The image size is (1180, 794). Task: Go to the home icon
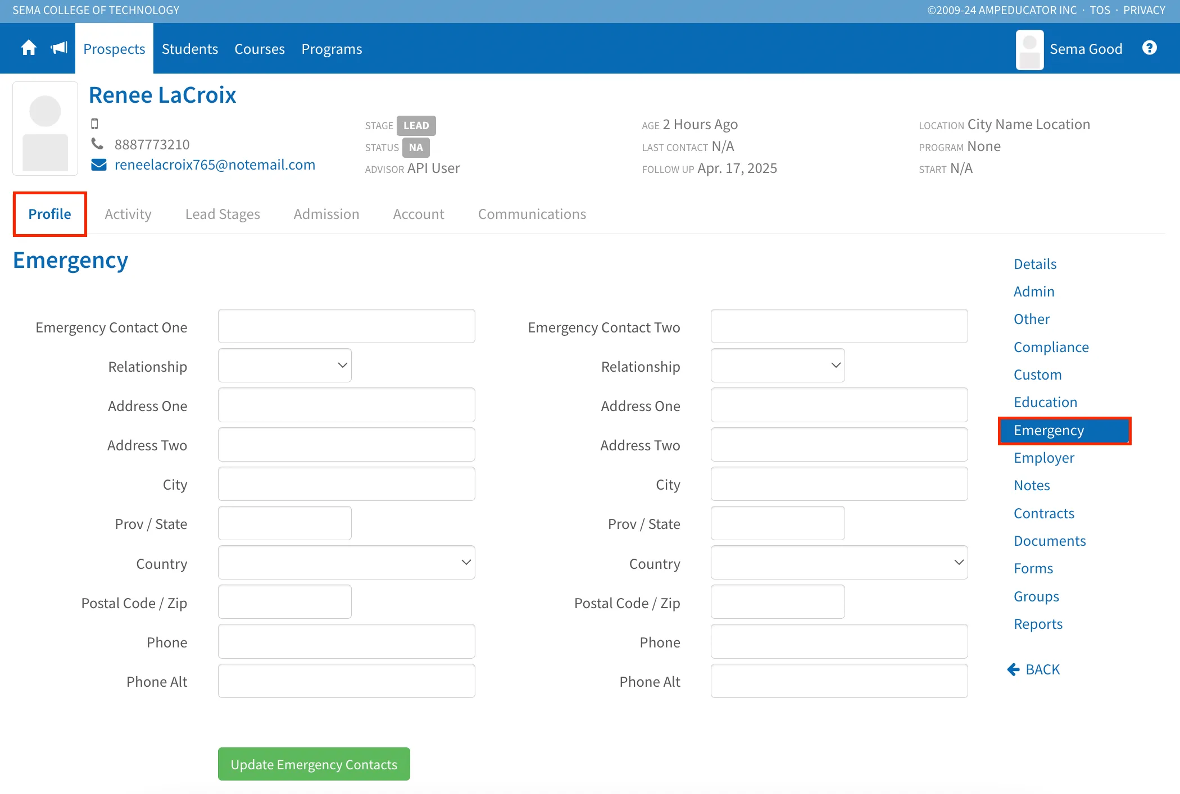point(29,48)
